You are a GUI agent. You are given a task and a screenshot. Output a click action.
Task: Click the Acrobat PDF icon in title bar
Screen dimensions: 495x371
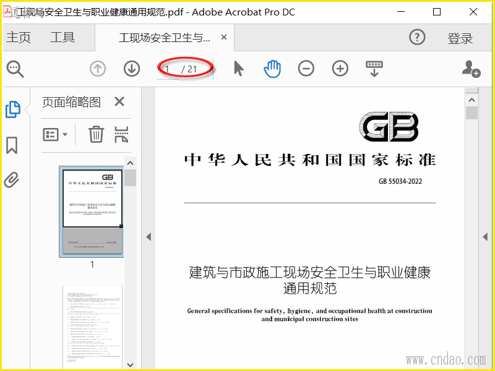coord(7,12)
